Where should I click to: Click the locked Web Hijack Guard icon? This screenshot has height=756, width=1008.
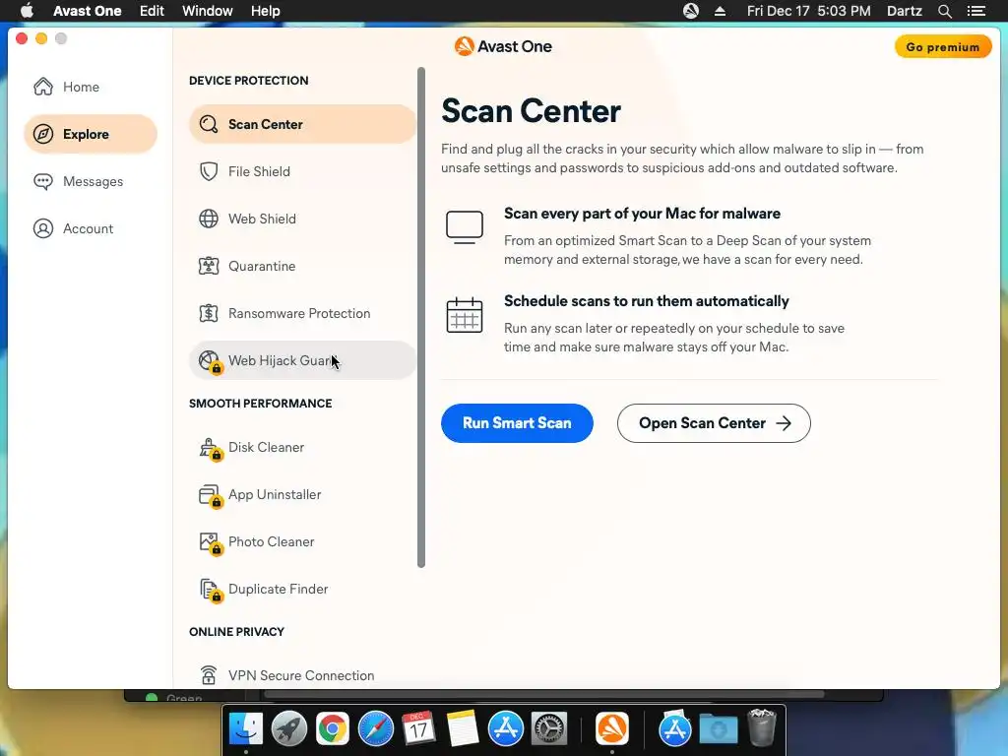(210, 361)
